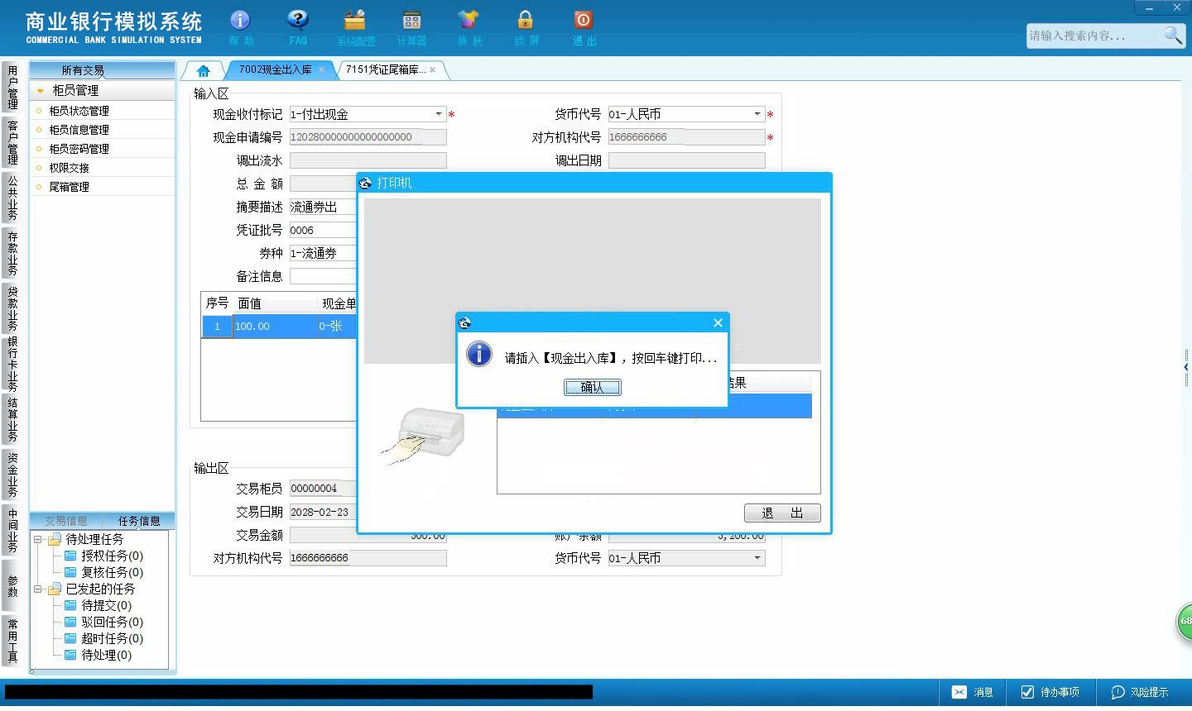Open the 客户管理 side tab

point(12,141)
